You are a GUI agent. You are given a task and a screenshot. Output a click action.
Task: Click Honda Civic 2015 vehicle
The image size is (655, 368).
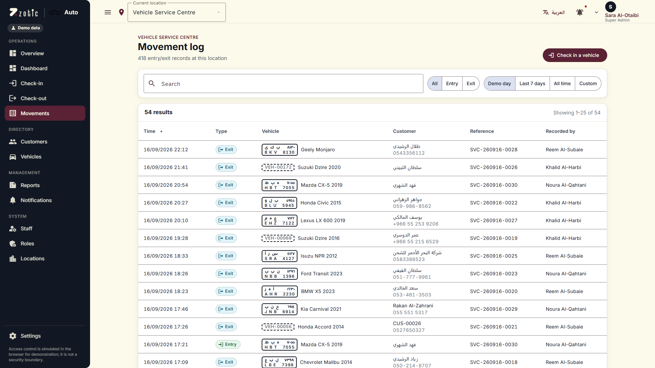(x=321, y=203)
